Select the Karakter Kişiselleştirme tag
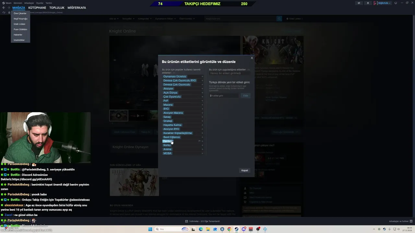 (x=178, y=133)
